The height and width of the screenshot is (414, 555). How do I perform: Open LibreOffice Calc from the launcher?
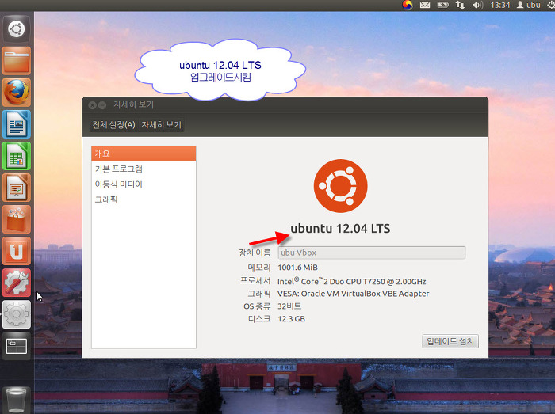[17, 156]
